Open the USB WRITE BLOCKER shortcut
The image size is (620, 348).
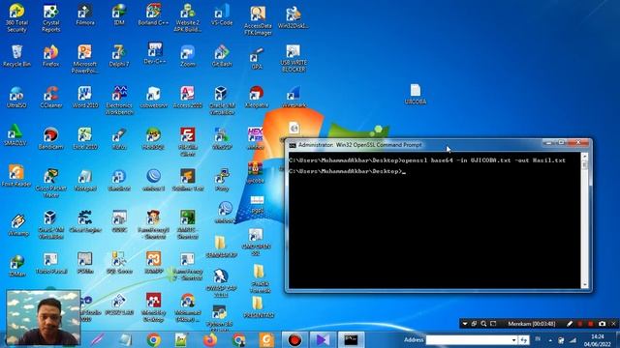pyautogui.click(x=294, y=58)
